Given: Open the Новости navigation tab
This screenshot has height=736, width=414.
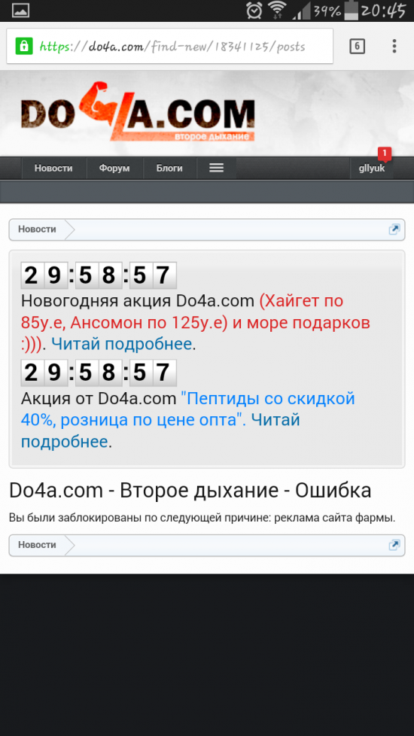Looking at the screenshot, I should click(x=53, y=168).
